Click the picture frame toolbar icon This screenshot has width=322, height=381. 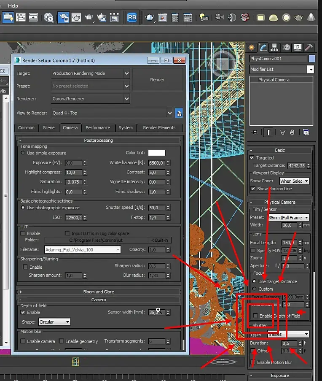[162, 17]
